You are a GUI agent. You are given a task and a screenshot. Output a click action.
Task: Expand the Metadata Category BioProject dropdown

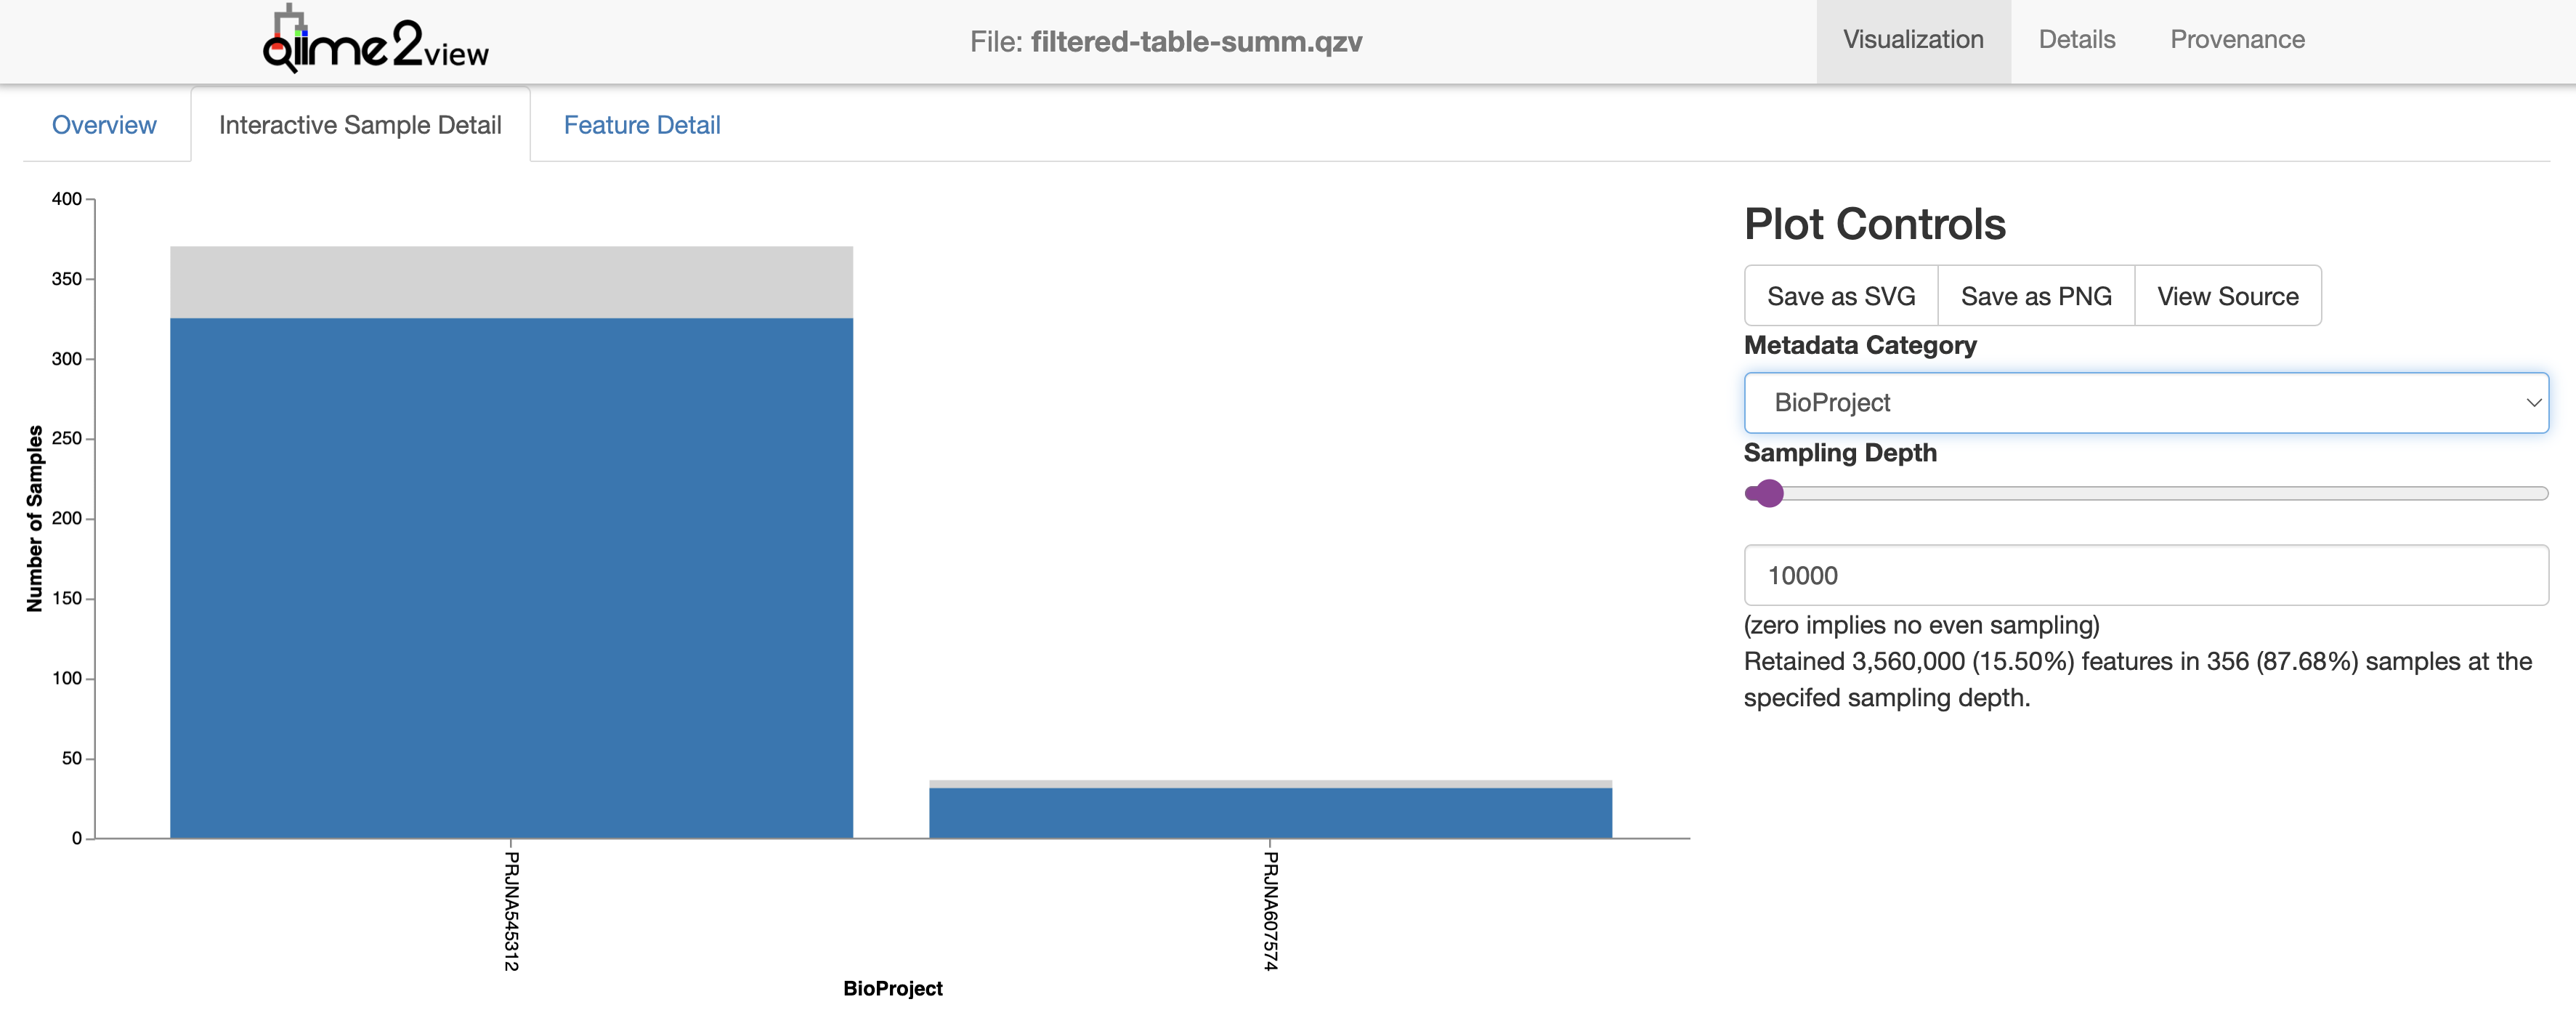click(x=2145, y=403)
